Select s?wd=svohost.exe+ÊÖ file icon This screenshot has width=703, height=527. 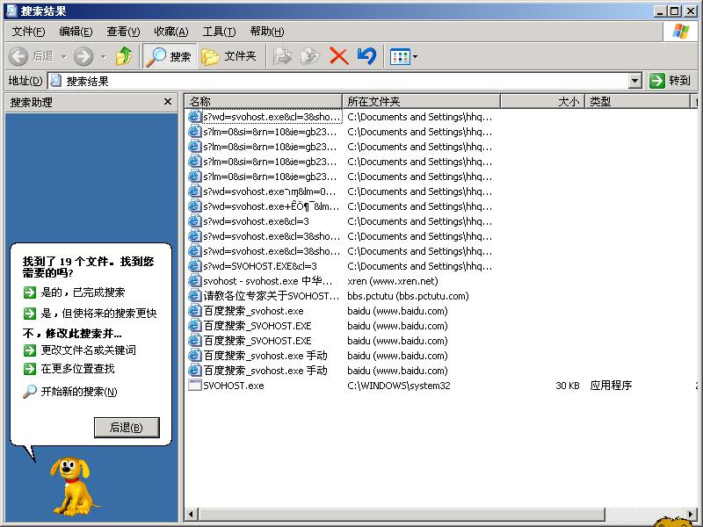(194, 206)
